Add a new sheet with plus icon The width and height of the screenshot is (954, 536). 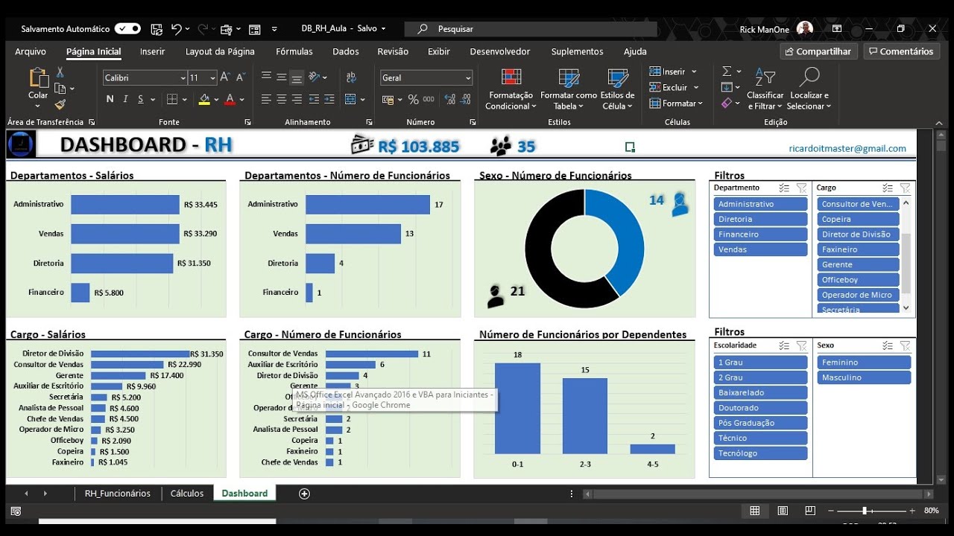304,494
